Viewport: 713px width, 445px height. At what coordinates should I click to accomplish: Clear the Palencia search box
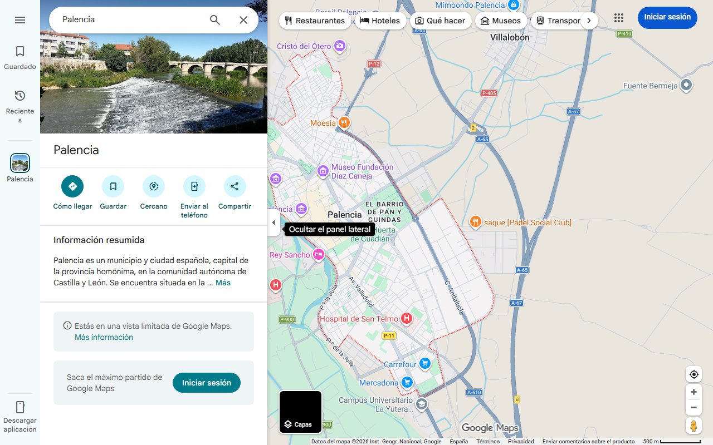243,20
